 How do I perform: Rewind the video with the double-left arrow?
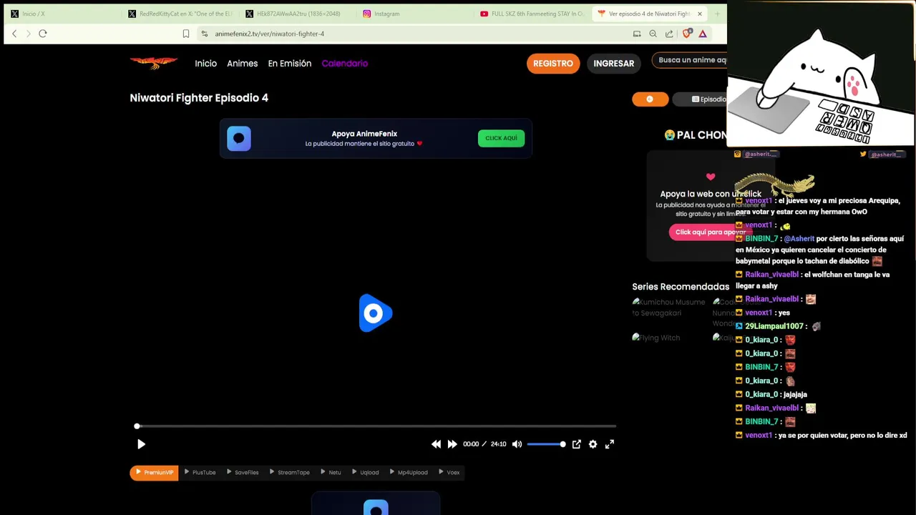tap(436, 444)
